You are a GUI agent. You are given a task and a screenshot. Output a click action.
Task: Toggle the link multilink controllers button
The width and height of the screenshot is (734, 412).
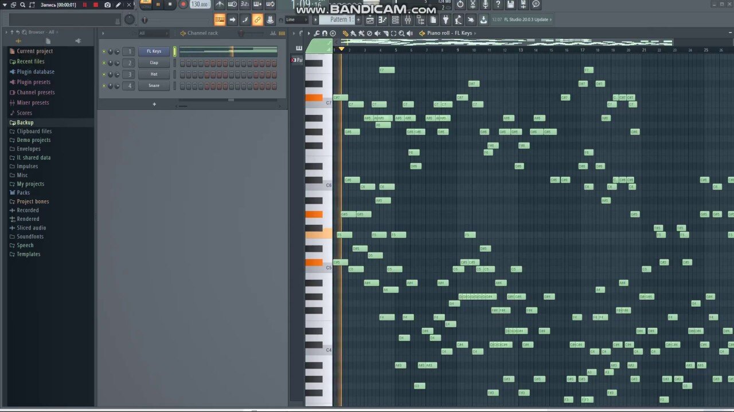point(257,19)
